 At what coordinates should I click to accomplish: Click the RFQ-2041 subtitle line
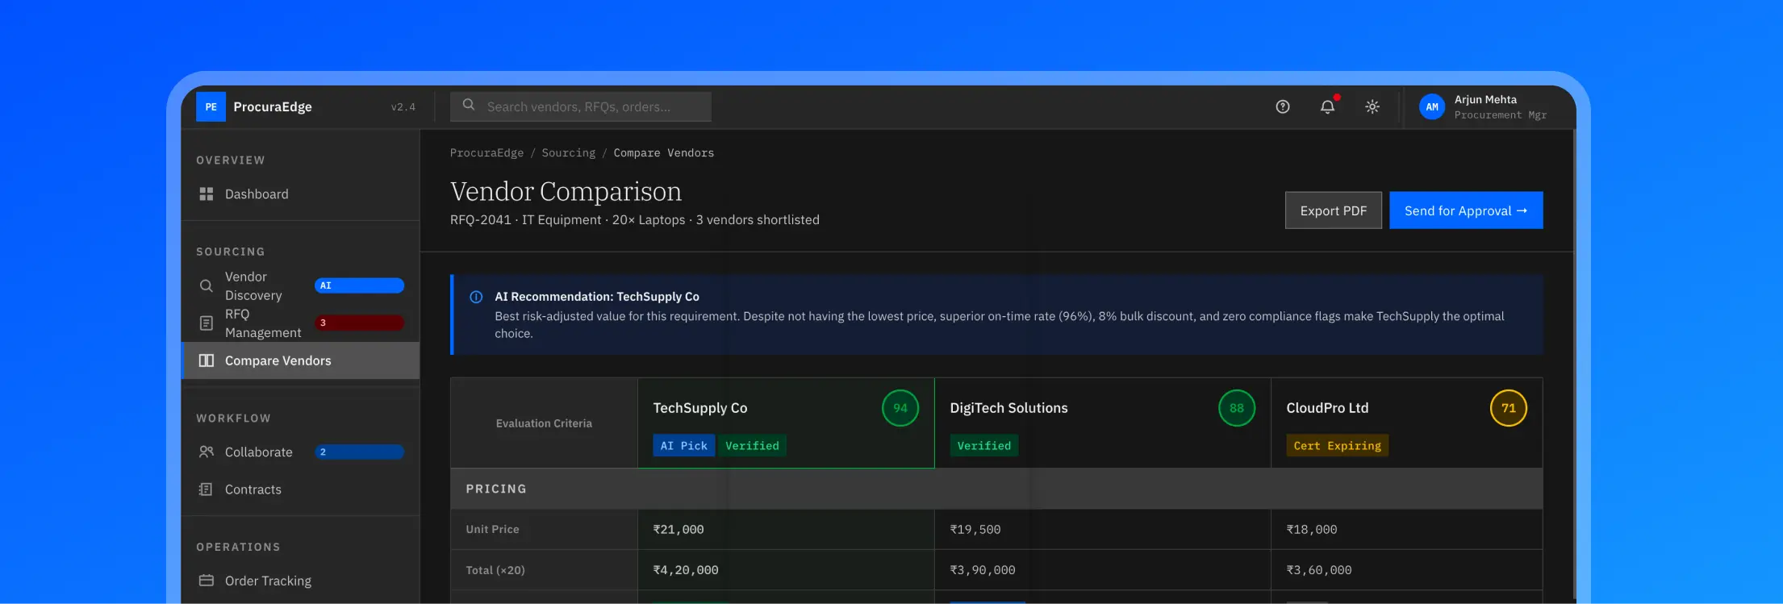point(635,219)
